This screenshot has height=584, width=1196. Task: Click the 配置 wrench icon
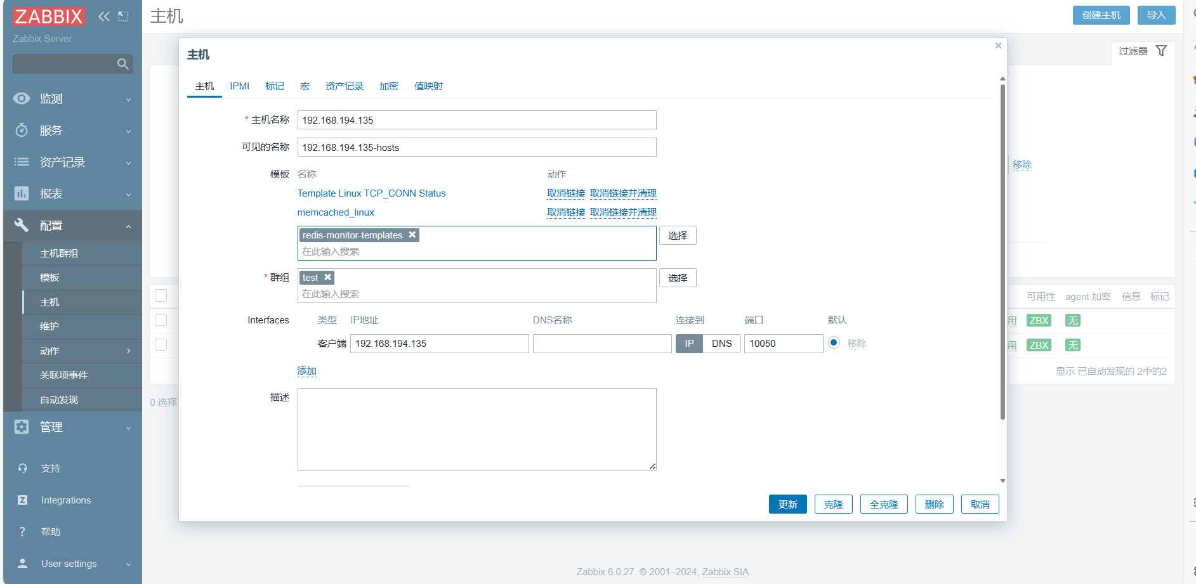point(22,225)
